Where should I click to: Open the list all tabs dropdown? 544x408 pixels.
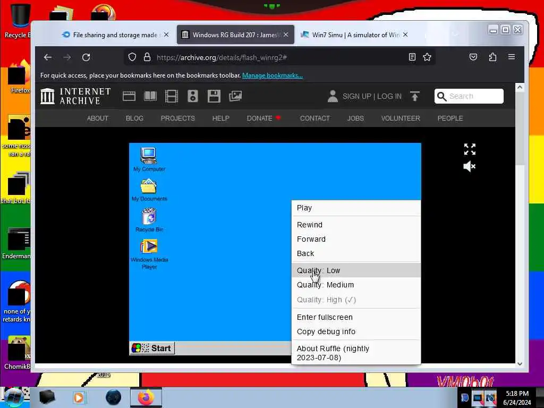[x=455, y=35]
